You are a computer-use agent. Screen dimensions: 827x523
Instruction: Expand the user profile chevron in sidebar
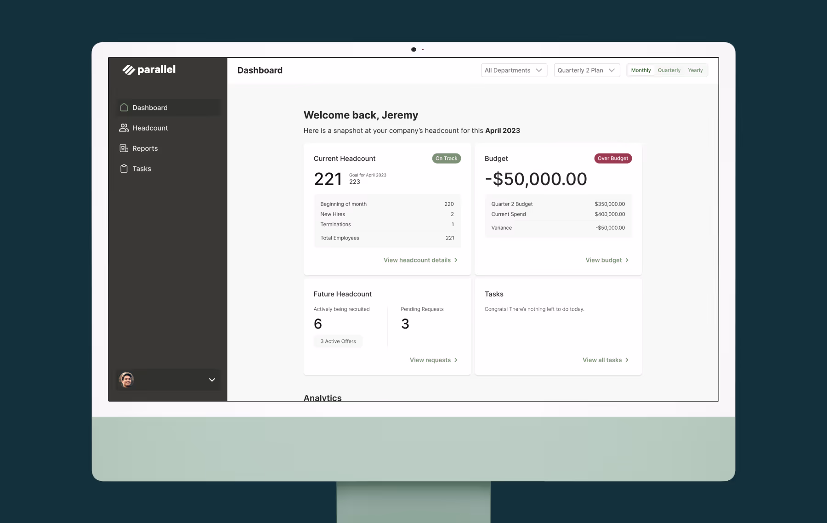212,380
